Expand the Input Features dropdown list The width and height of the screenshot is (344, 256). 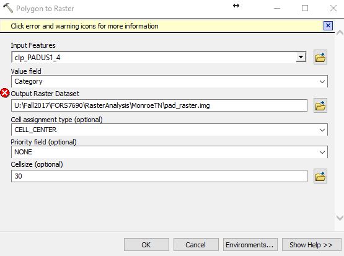pos(301,57)
